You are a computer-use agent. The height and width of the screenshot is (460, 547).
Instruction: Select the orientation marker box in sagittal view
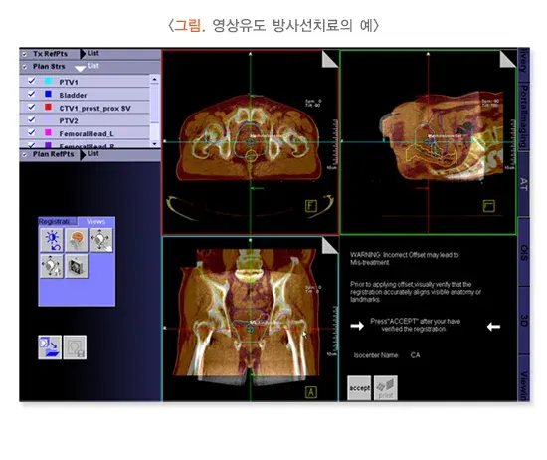click(488, 206)
